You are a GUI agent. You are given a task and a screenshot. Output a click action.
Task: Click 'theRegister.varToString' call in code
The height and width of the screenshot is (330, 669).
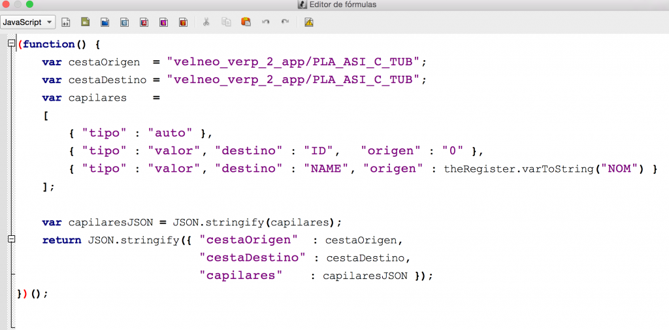pos(518,169)
